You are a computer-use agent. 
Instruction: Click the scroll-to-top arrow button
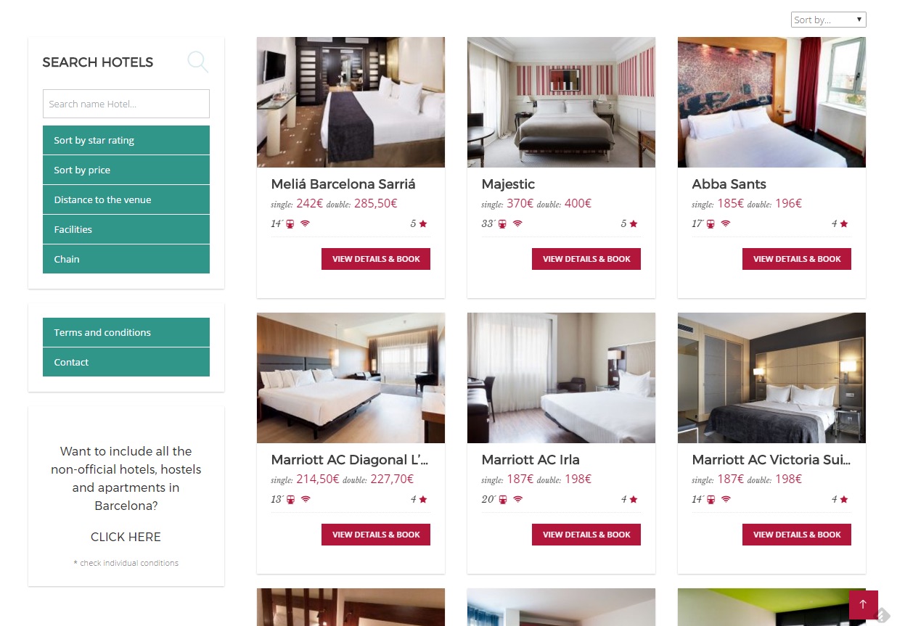[863, 604]
